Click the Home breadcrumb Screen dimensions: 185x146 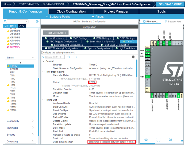(7, 4)
